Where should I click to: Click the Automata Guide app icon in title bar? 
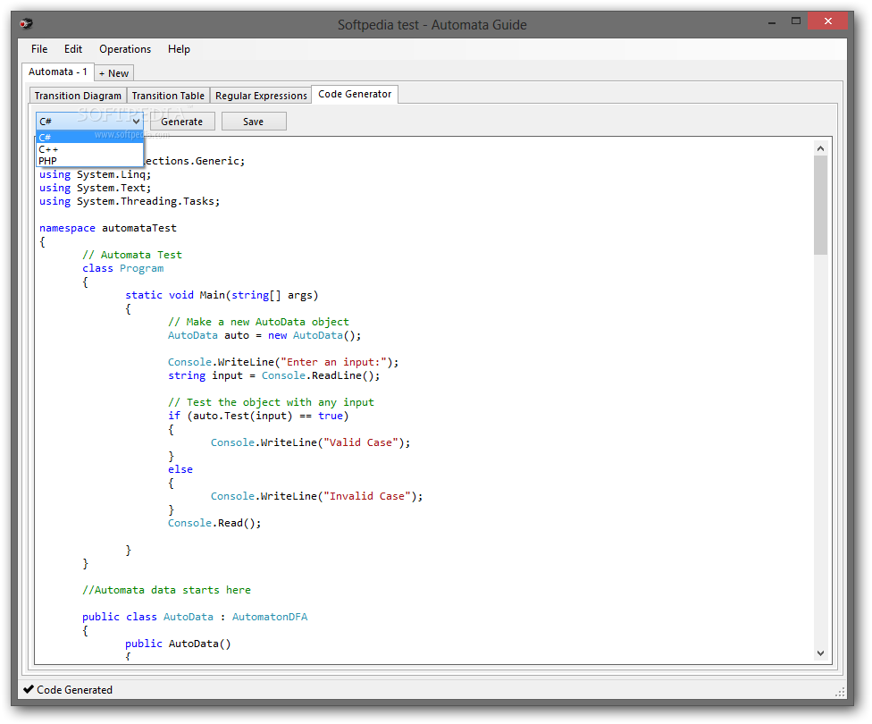pos(26,23)
